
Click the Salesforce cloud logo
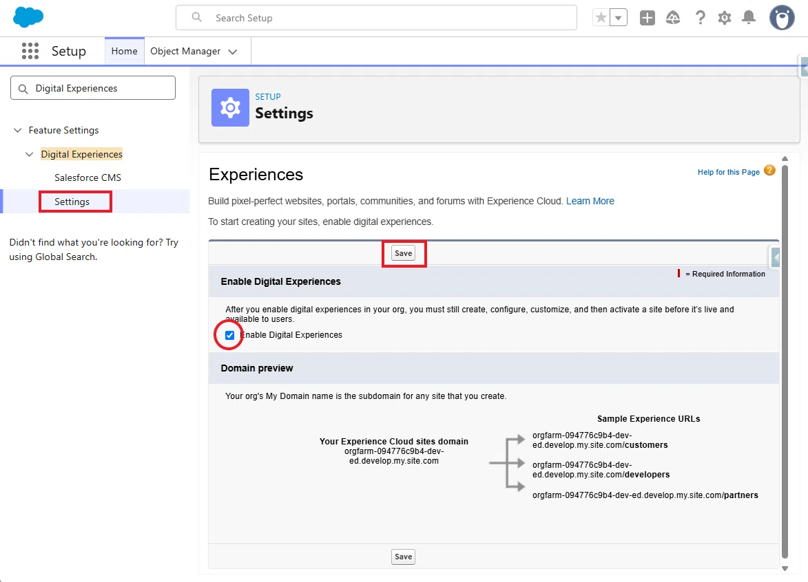click(28, 17)
